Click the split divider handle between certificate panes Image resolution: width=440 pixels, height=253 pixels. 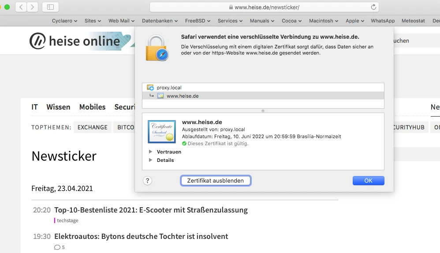tap(263, 111)
